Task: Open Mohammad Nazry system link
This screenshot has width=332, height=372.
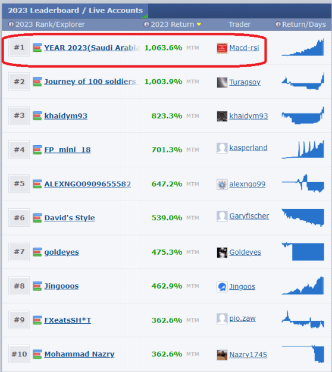Action: (x=79, y=354)
